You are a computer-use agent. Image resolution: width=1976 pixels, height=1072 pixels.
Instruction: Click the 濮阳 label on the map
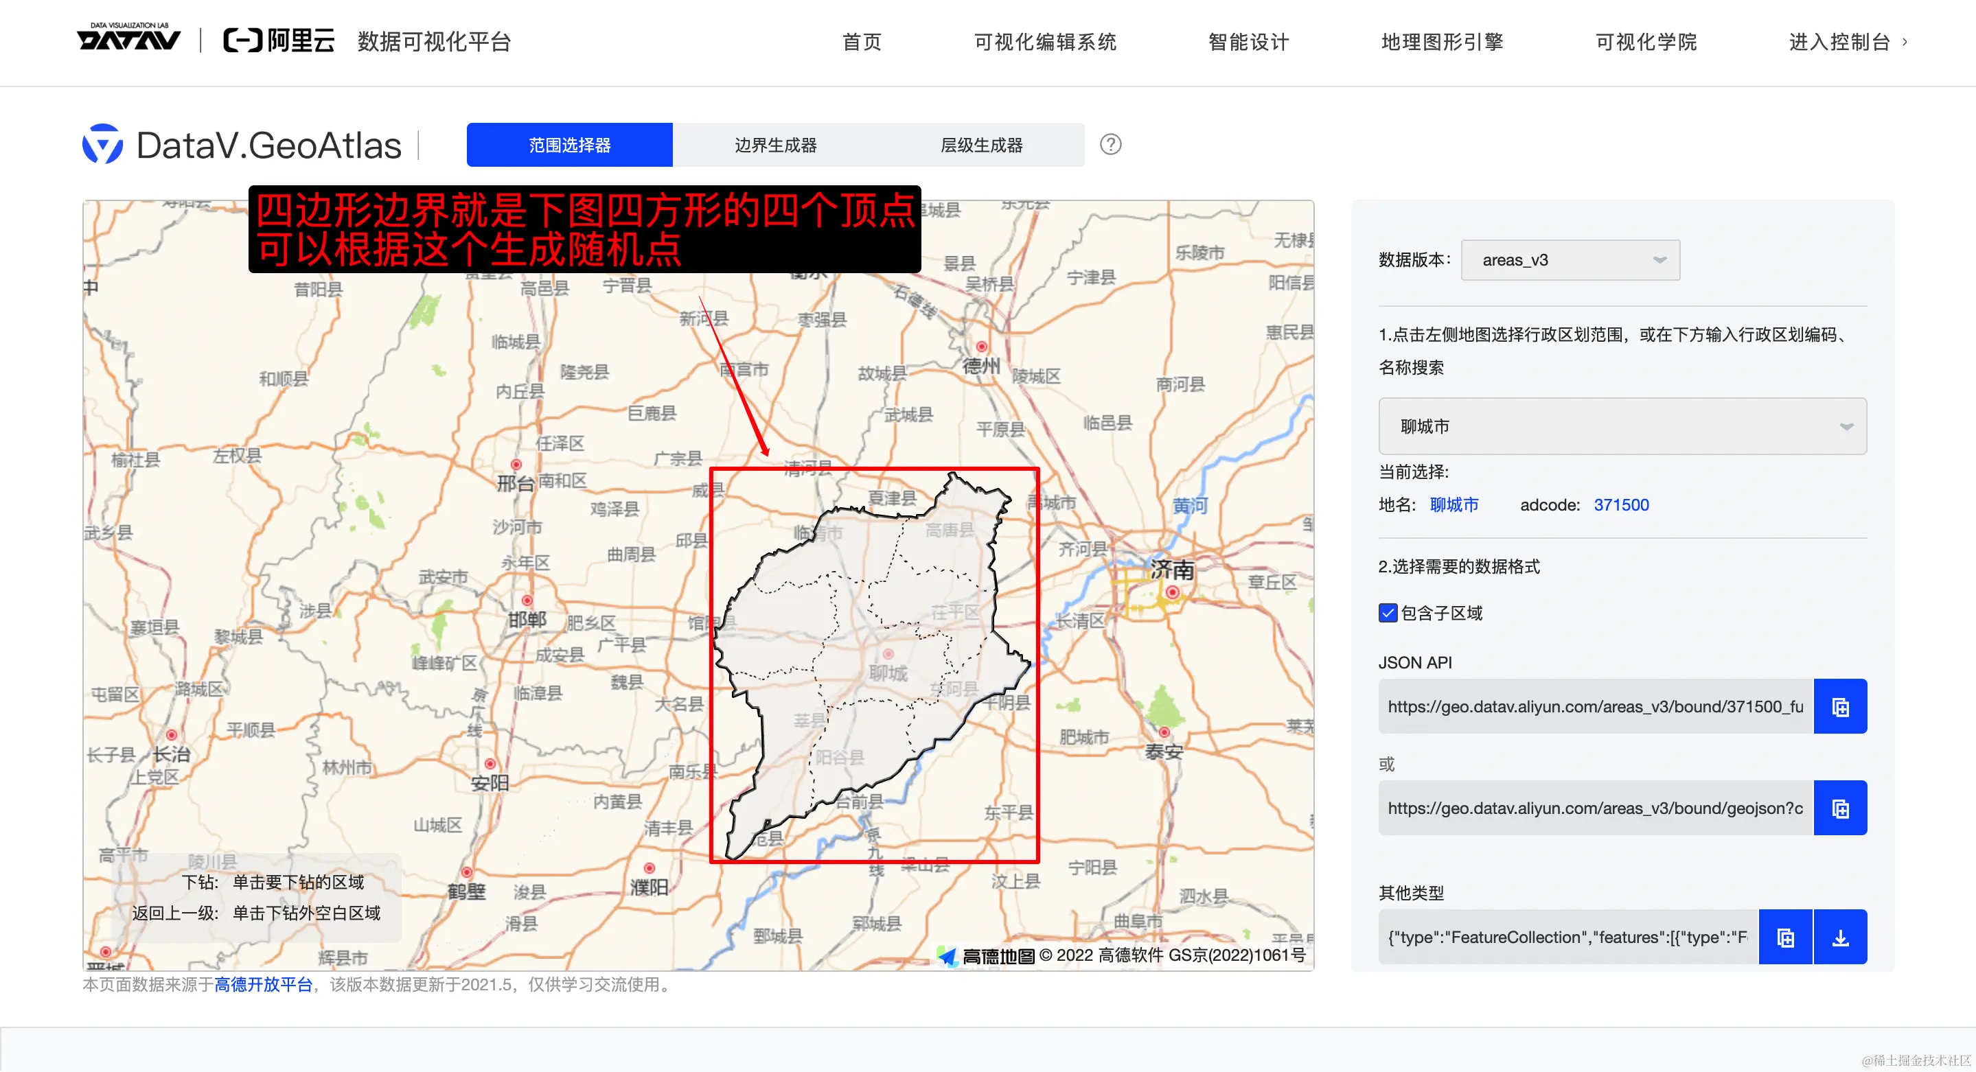pos(649,887)
